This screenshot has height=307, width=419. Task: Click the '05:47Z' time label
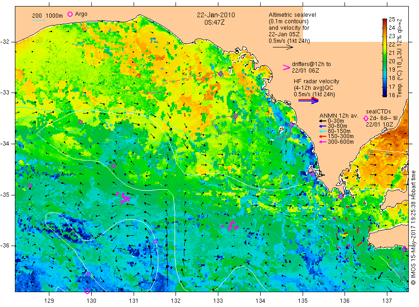214,22
